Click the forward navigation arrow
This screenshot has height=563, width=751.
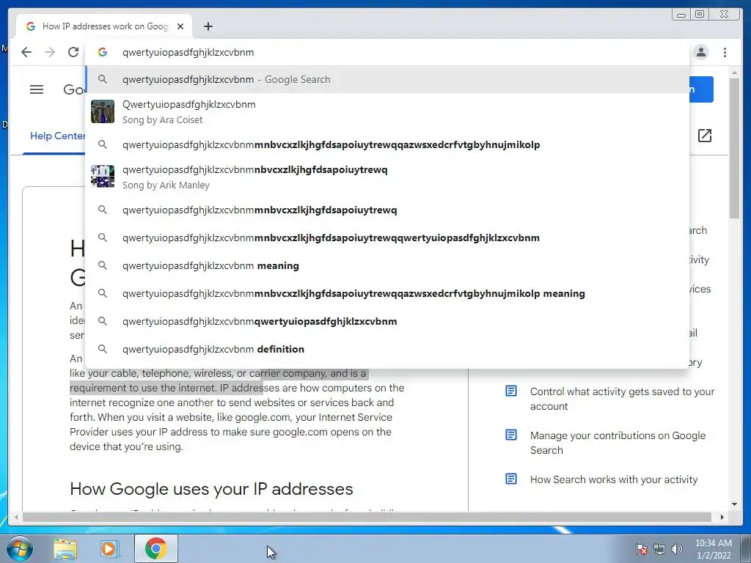(x=50, y=52)
